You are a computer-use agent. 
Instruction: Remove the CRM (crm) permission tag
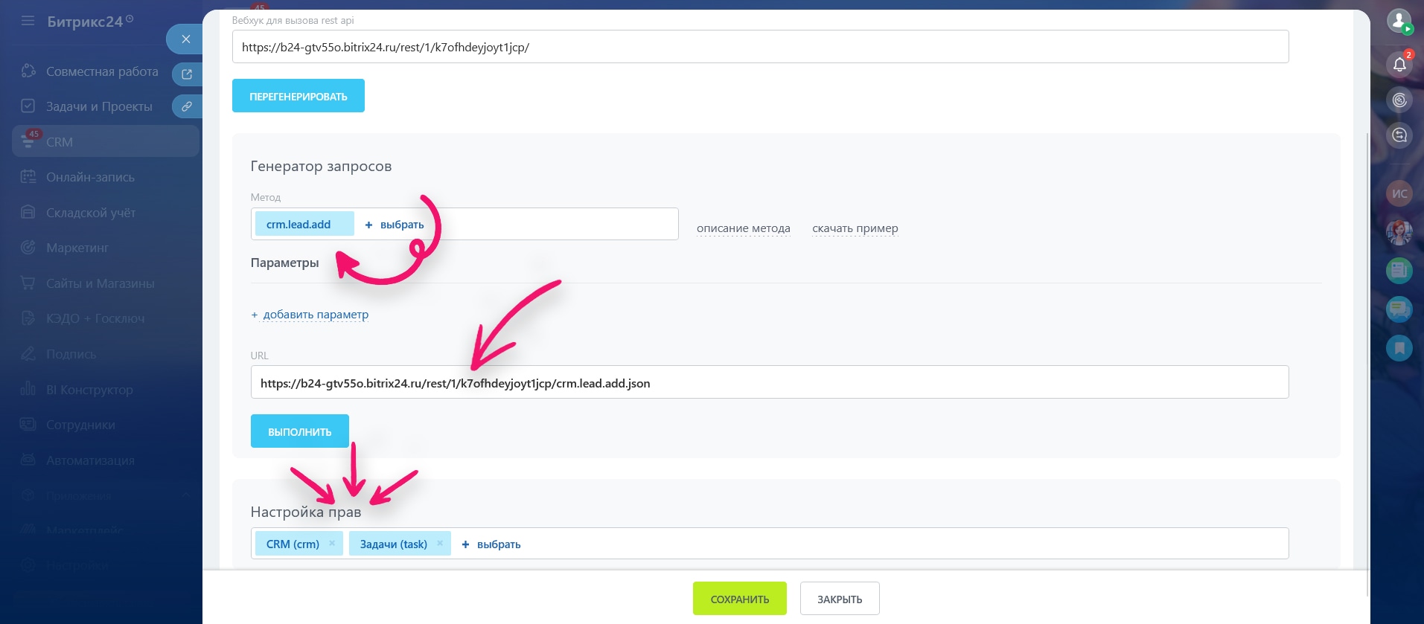coord(332,544)
